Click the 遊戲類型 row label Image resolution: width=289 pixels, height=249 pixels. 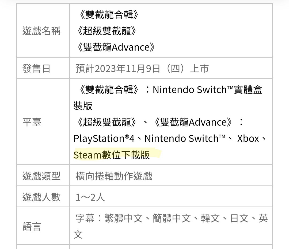coord(41,176)
